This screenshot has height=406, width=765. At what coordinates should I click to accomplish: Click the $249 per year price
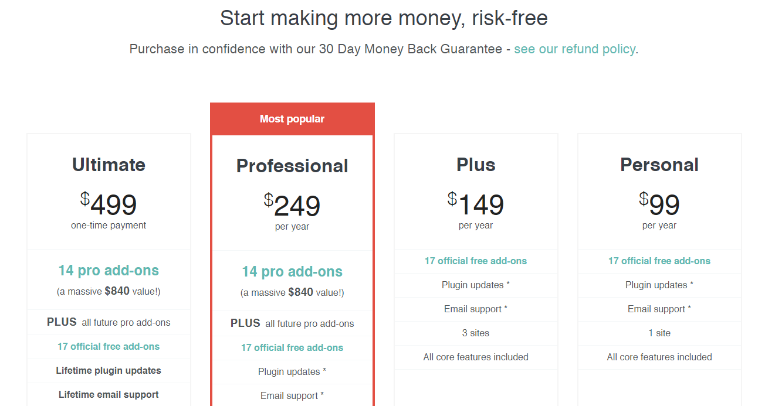[x=292, y=206]
